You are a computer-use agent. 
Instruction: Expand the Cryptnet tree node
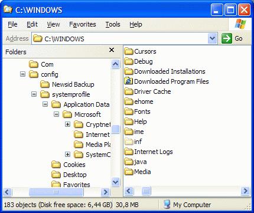67,124
